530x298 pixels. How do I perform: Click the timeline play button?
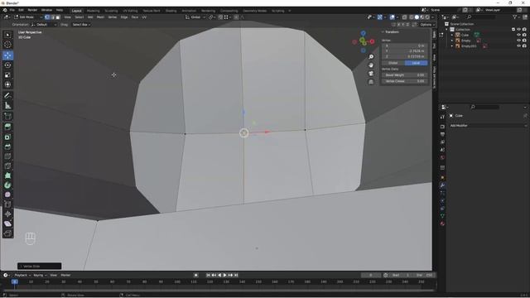coord(224,275)
